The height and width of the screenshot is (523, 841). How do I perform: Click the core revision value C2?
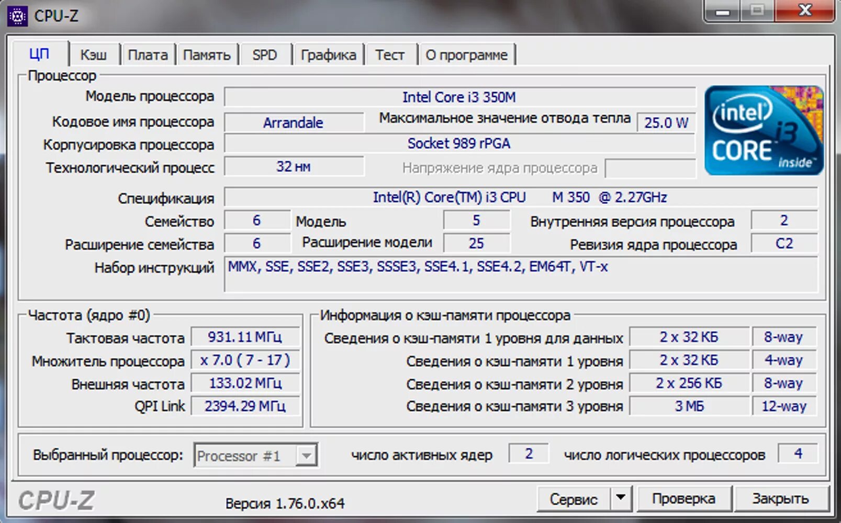pos(784,243)
